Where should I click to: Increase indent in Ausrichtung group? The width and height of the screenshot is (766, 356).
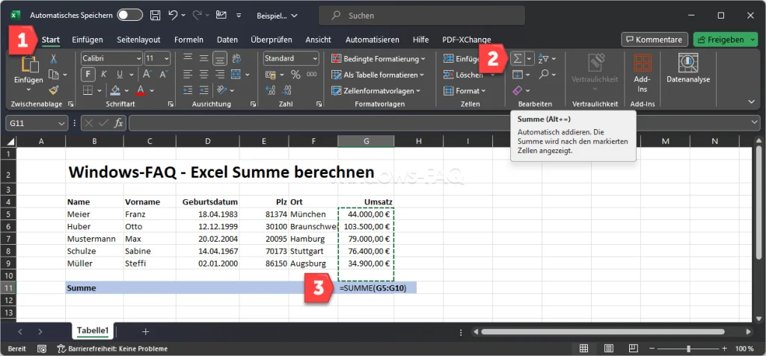[x=203, y=90]
